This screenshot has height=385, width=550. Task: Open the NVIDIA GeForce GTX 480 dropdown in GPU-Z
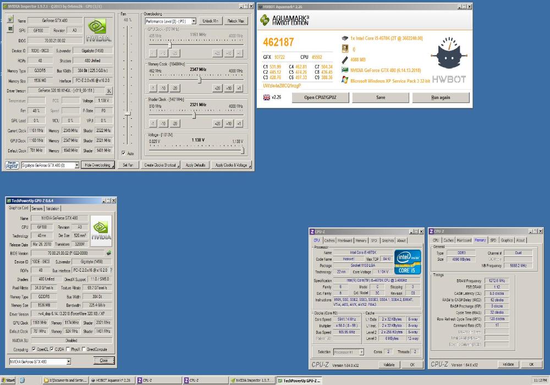[69, 361]
